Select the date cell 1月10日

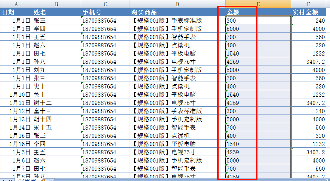pos(16,95)
